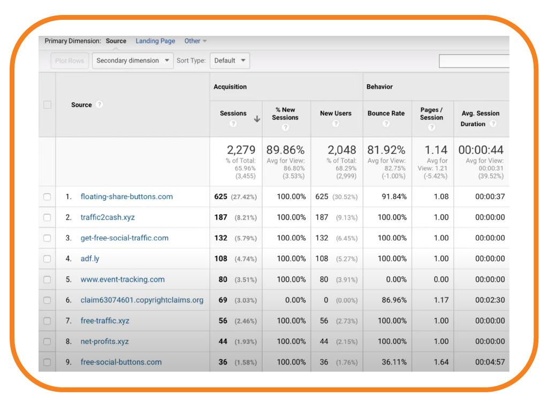Open help icon under % New Sessions
547x403 pixels.
285,127
